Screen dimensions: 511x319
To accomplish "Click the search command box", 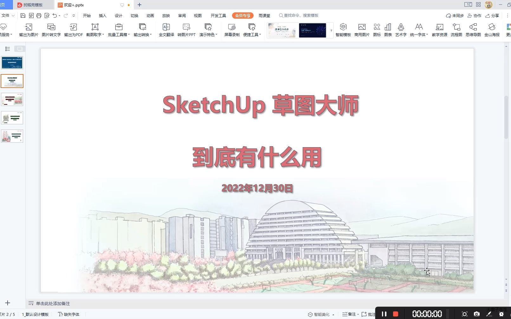I will tap(299, 16).
